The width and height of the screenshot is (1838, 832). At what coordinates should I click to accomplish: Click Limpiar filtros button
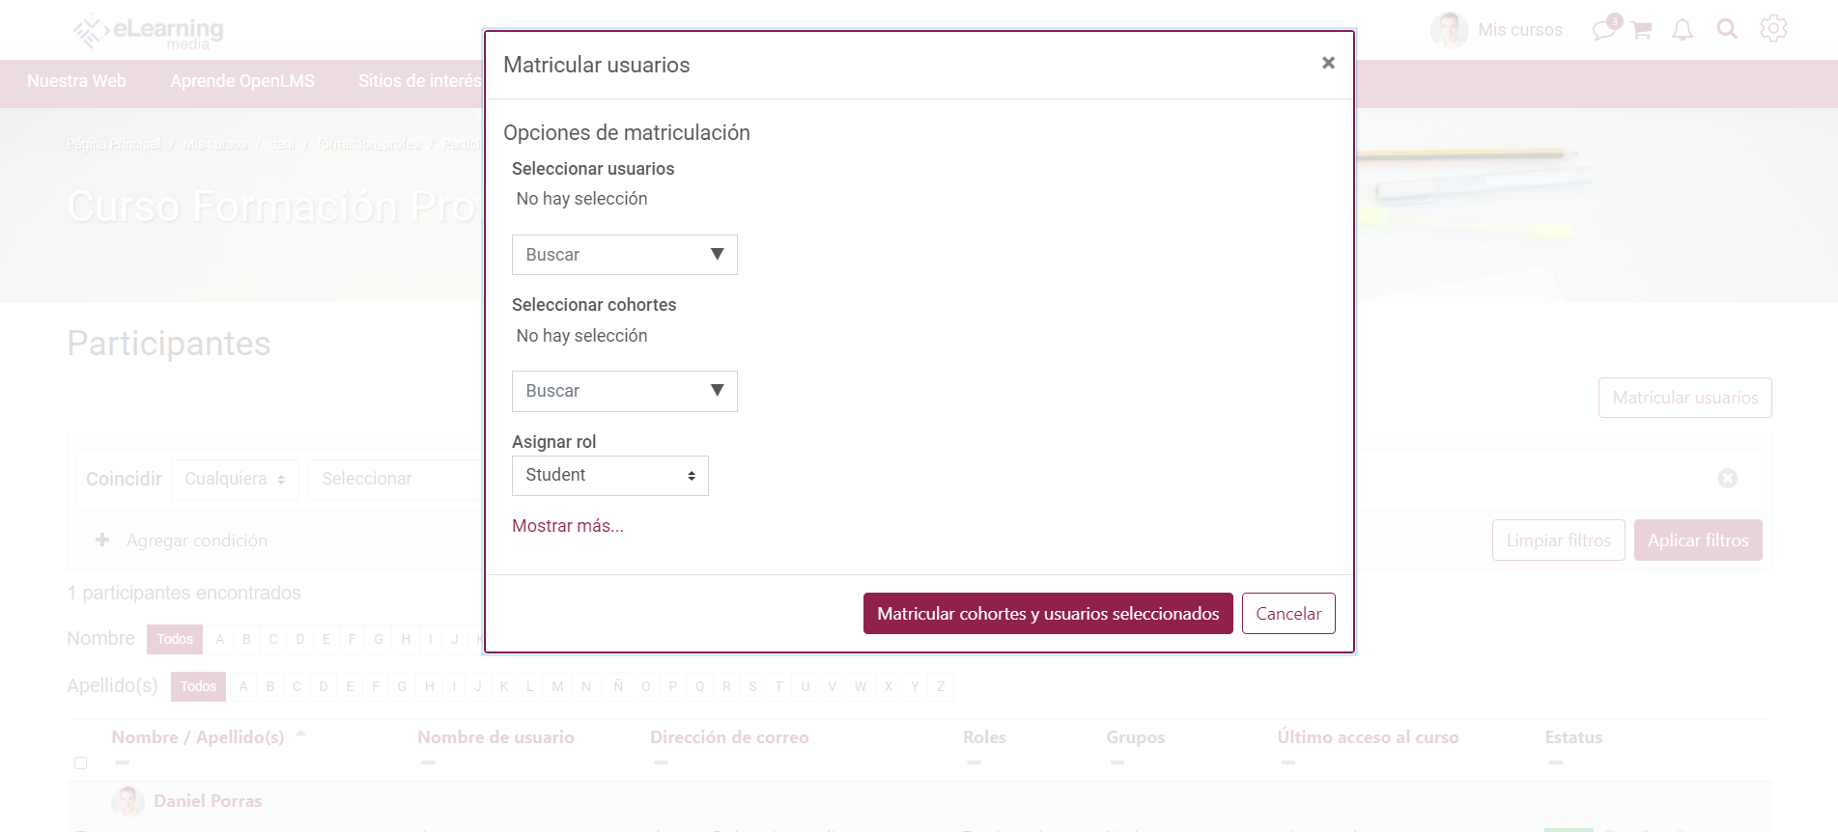coord(1558,541)
